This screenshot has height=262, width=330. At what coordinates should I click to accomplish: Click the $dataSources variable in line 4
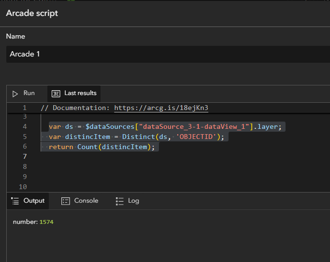[110, 127]
